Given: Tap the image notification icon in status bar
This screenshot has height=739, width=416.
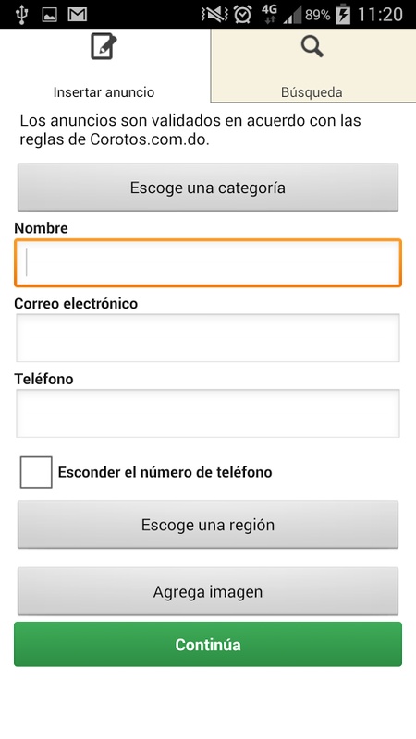Looking at the screenshot, I should click(50, 15).
